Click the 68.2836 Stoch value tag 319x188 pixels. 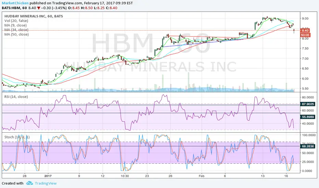click(308, 146)
